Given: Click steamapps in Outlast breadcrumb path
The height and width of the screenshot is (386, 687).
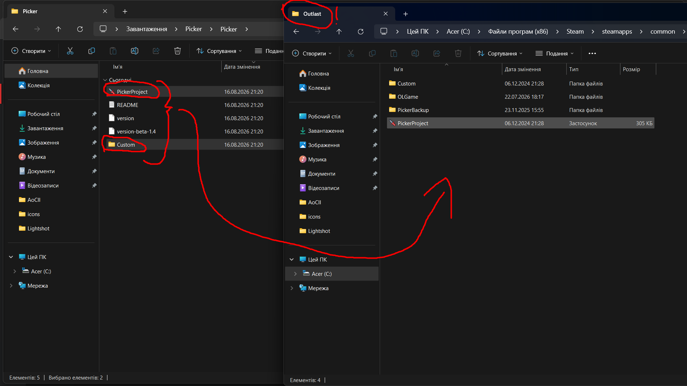Looking at the screenshot, I should coord(617,31).
